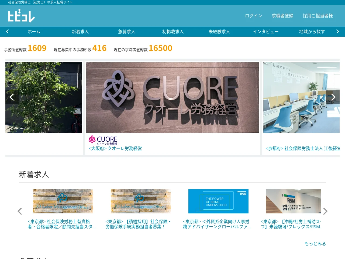
Task: Click the もっとみる link
Action: [315, 244]
